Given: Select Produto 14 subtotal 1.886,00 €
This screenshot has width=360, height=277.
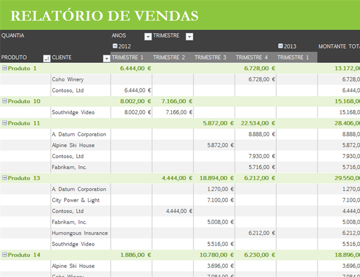Looking at the screenshot, I should coord(135,255).
